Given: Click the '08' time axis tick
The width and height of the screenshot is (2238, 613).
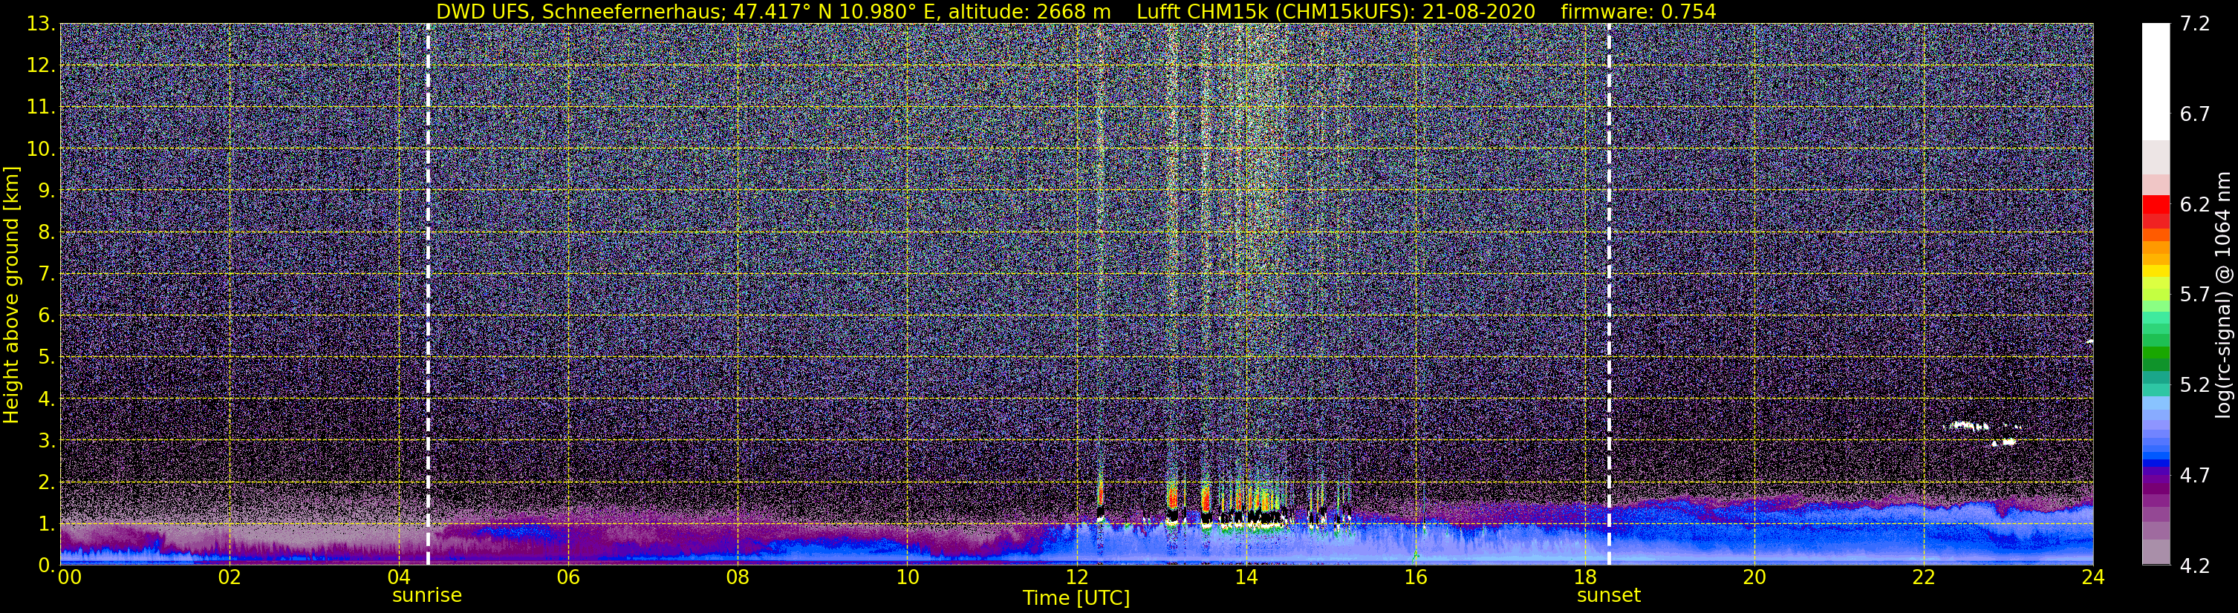Looking at the screenshot, I should tap(738, 577).
